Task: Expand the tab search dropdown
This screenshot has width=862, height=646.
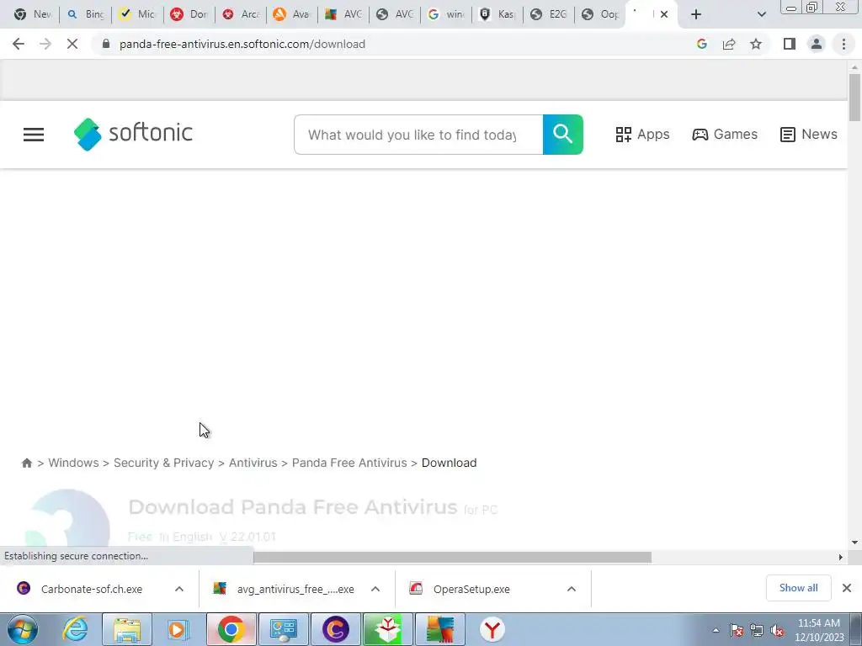Action: (761, 14)
